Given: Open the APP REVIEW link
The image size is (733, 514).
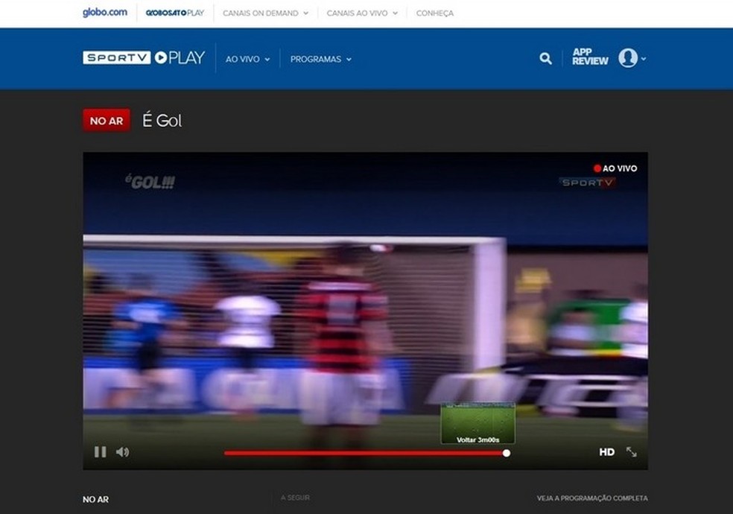Looking at the screenshot, I should pyautogui.click(x=588, y=55).
